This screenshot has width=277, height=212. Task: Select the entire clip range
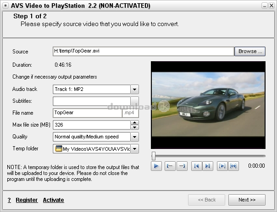[x=233, y=166]
